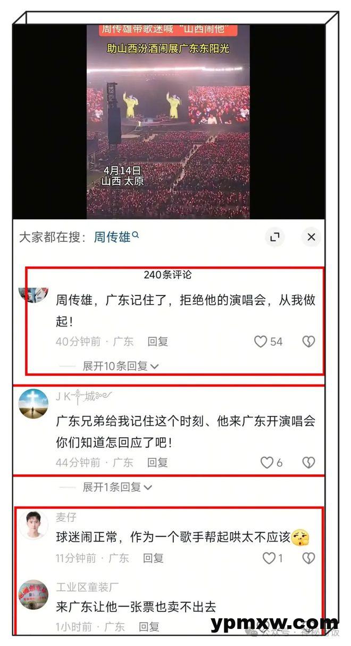Open 麦仔's profile avatar

point(34,525)
